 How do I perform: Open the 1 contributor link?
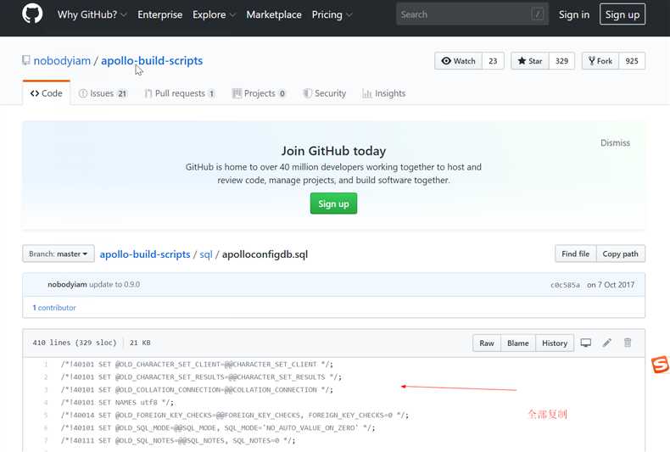pos(54,308)
